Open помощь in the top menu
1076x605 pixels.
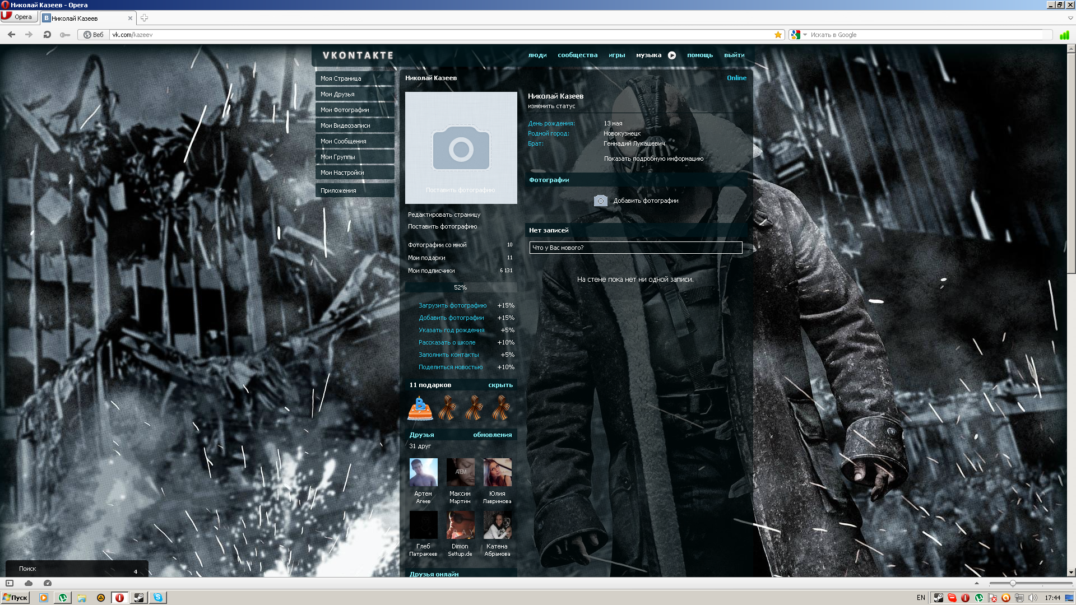pyautogui.click(x=700, y=55)
